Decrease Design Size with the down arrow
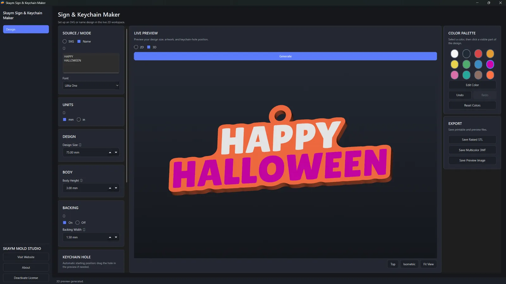This screenshot has width=506, height=284. 116,153
